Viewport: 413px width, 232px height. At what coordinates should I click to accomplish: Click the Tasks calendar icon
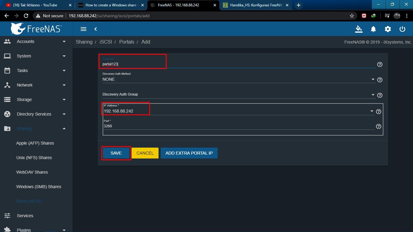[x=7, y=70]
